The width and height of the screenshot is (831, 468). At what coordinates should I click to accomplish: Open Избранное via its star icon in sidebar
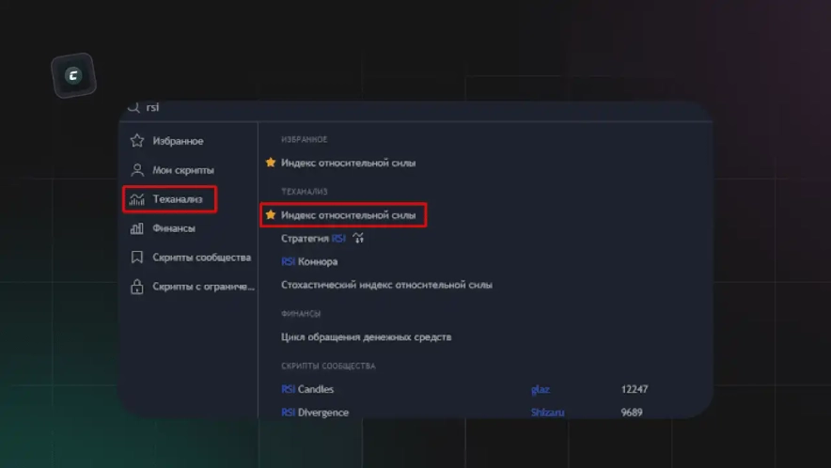[x=137, y=141]
